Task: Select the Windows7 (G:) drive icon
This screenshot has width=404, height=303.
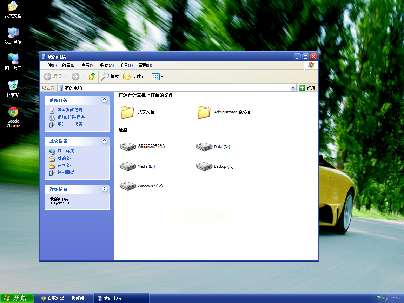Action: point(127,186)
